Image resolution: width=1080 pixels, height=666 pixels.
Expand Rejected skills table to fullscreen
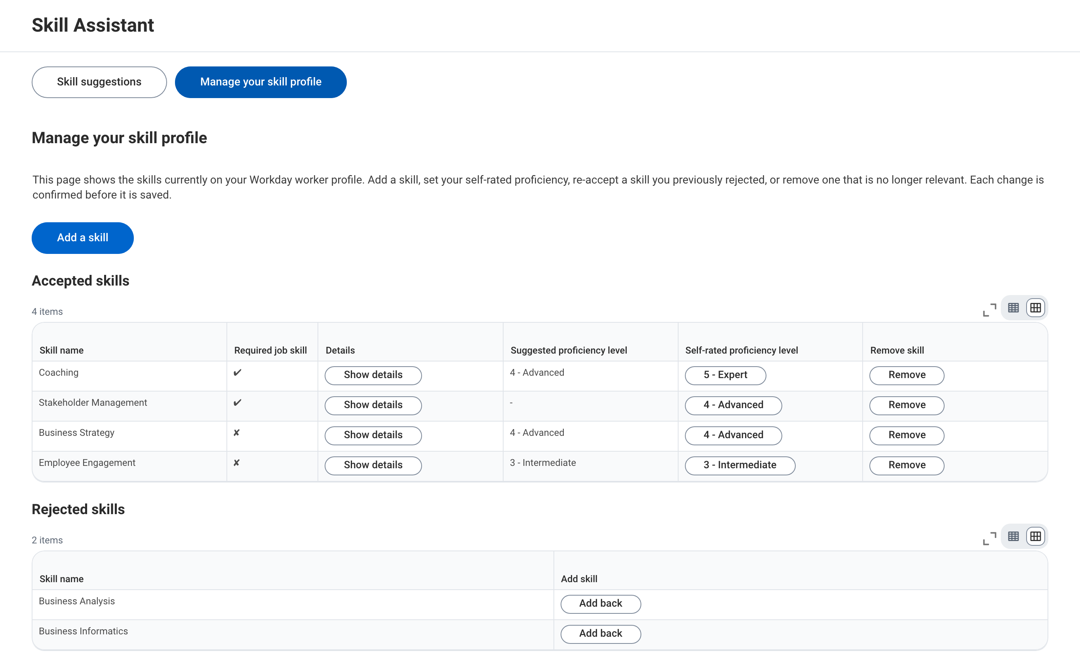click(989, 538)
